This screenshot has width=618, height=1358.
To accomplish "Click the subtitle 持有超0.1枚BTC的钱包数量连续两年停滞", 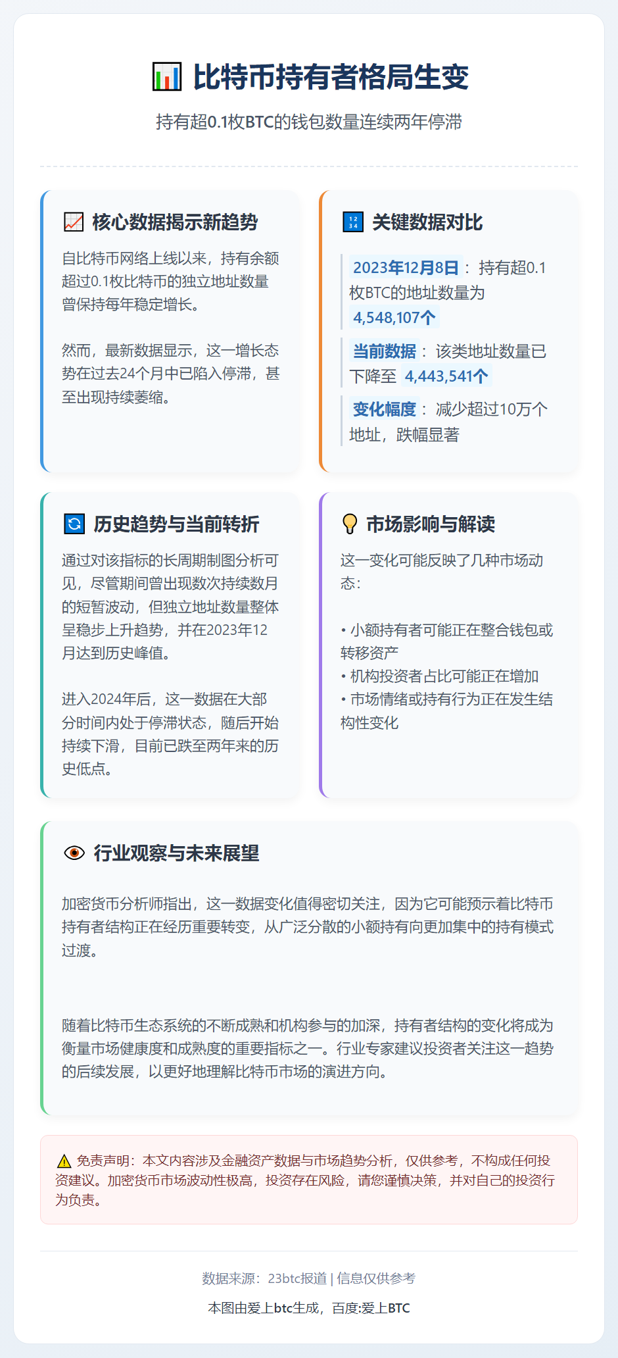I will tap(309, 122).
